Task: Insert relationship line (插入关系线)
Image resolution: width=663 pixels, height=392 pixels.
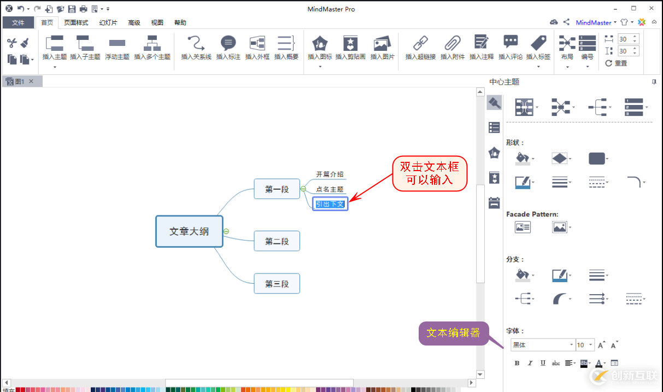Action: click(x=196, y=43)
